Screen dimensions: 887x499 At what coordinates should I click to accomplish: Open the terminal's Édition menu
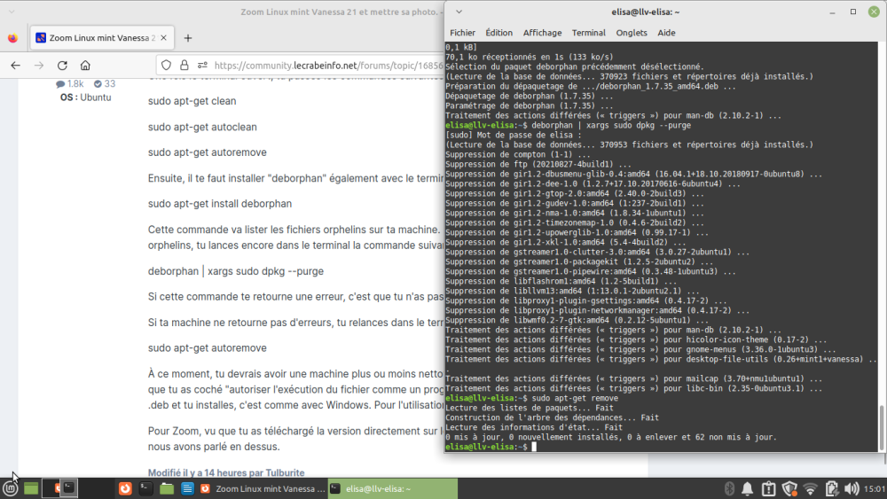tap(498, 33)
